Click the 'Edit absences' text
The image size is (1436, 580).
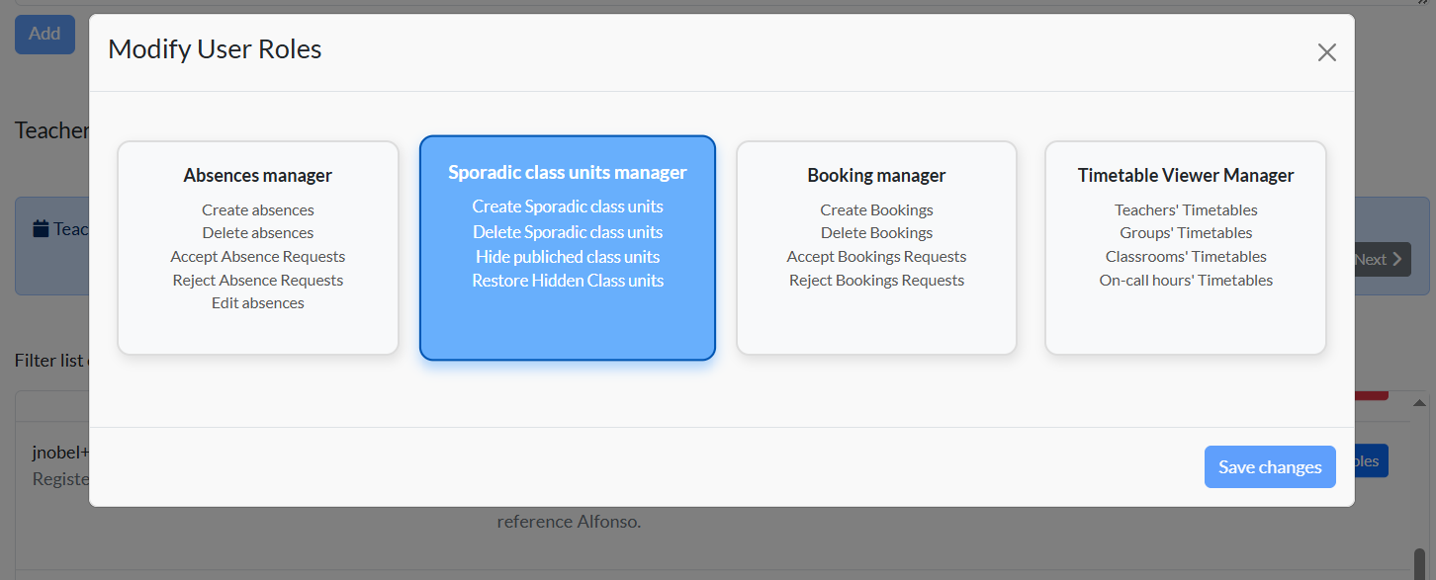pos(258,302)
